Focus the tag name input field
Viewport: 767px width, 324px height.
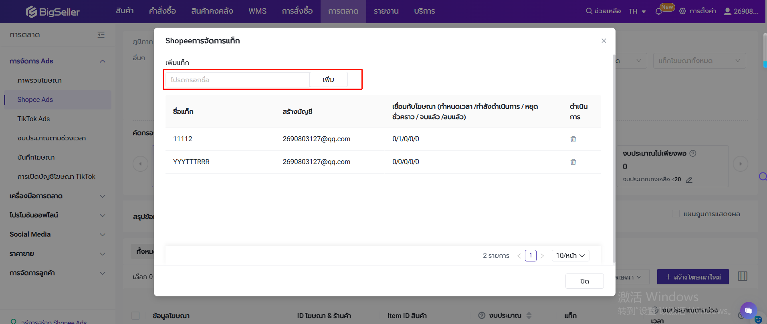tap(237, 80)
